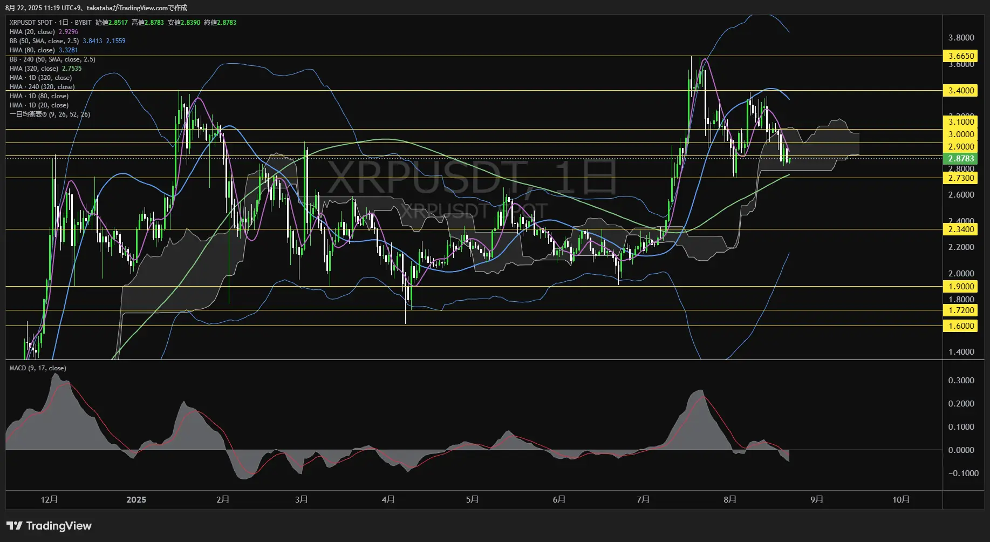Click the 3.0000 yellow price label
This screenshot has height=542, width=990.
961,134
